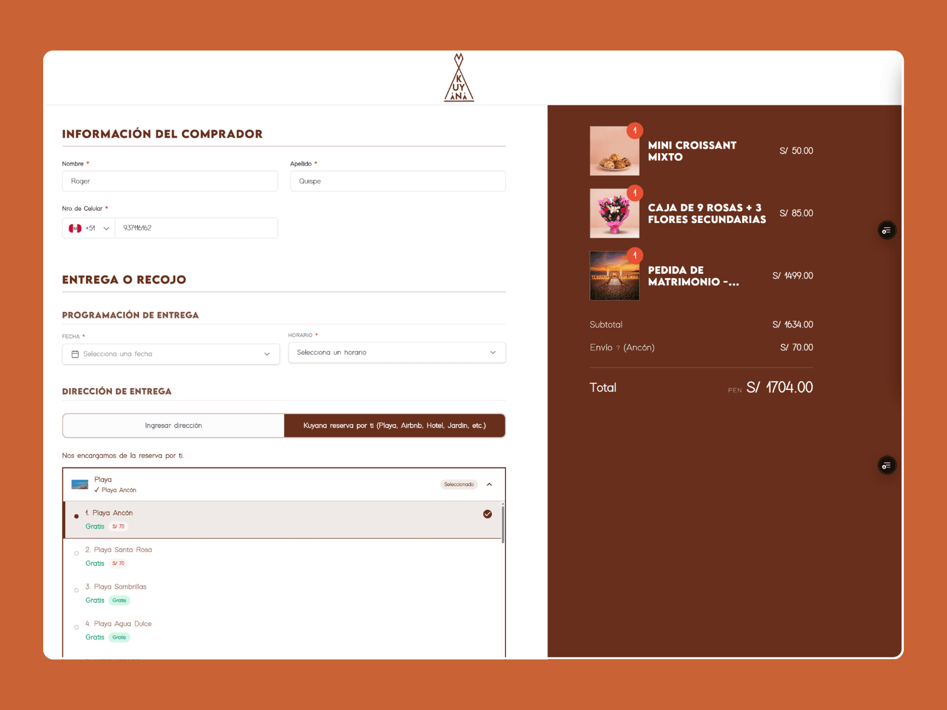Select Playa Ancón radio option
947x710 pixels.
click(76, 516)
